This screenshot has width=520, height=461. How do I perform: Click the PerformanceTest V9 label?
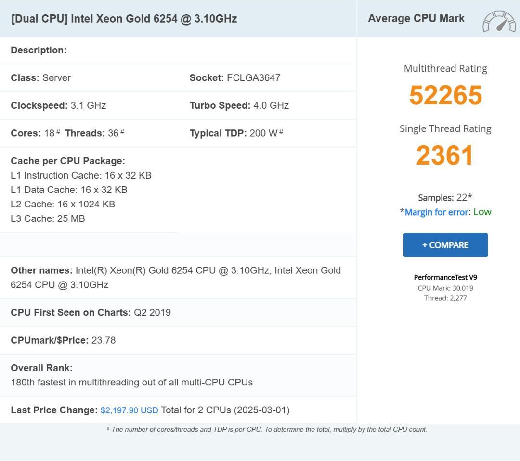pos(445,276)
